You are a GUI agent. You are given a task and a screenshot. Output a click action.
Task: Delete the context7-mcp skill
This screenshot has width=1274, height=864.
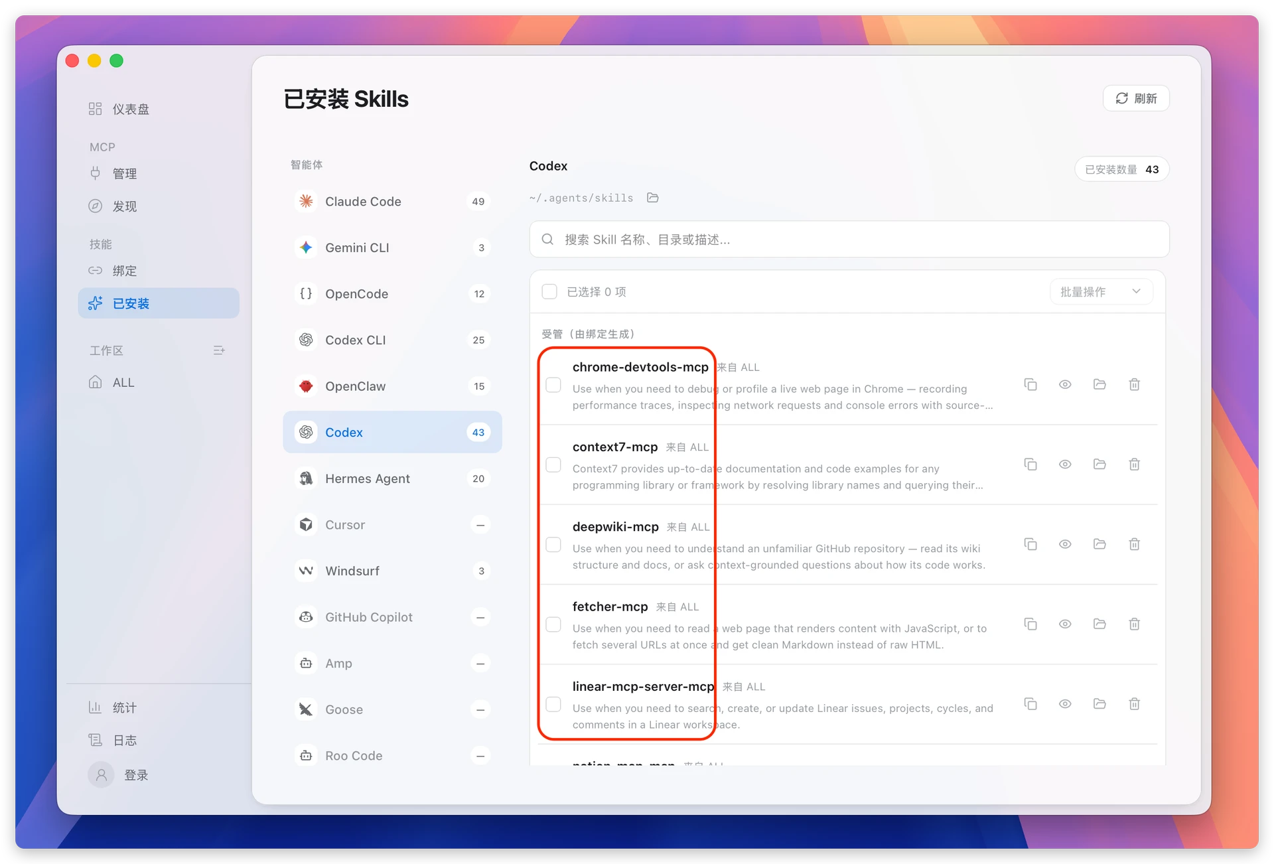1135,464
